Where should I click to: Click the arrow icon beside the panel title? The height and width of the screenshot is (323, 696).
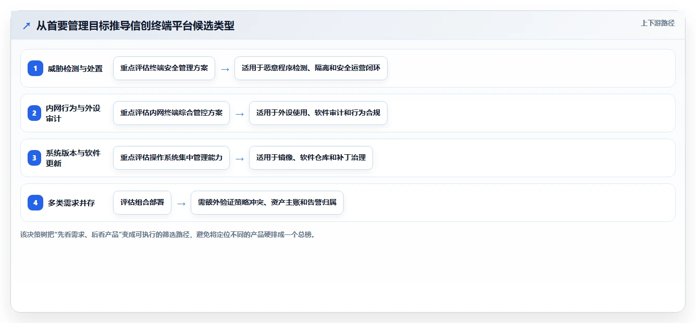[x=27, y=26]
